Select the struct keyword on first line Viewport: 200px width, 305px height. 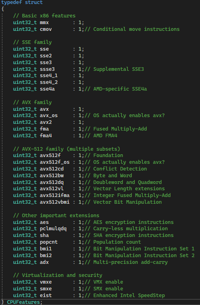(34, 2)
